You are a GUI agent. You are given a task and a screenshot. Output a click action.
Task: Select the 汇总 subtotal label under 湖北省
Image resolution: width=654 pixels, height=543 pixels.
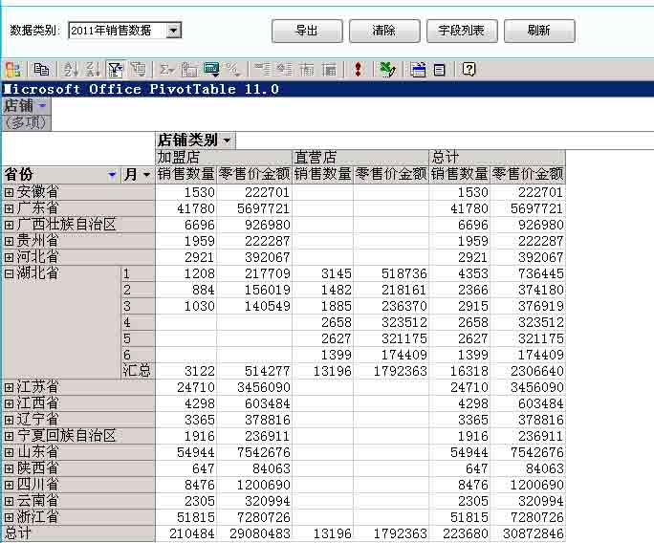click(138, 371)
